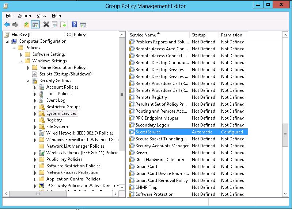The width and height of the screenshot is (292, 210).
Task: Open Properties from the toolbar
Action: click(x=55, y=25)
